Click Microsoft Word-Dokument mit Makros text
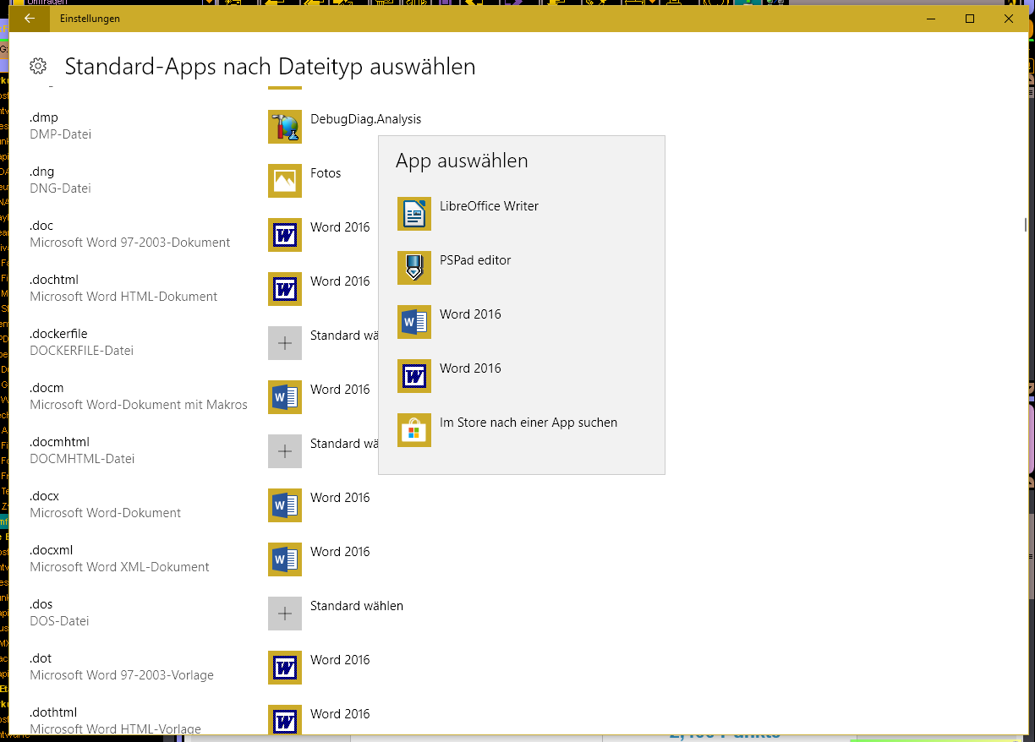 point(139,405)
